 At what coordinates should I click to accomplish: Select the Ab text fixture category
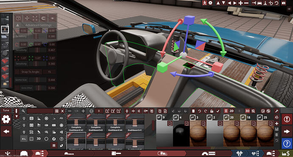[x=61, y=118]
